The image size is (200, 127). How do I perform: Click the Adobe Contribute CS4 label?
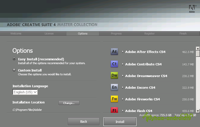(x=143, y=64)
